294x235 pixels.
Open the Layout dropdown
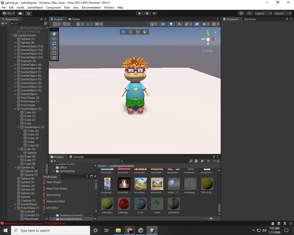point(282,13)
